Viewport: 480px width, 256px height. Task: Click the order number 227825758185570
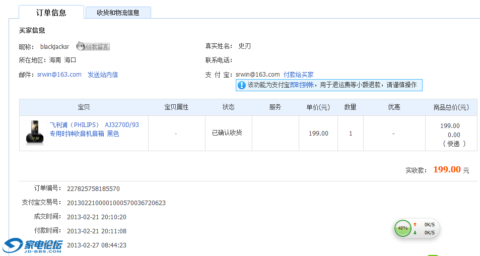(93, 189)
